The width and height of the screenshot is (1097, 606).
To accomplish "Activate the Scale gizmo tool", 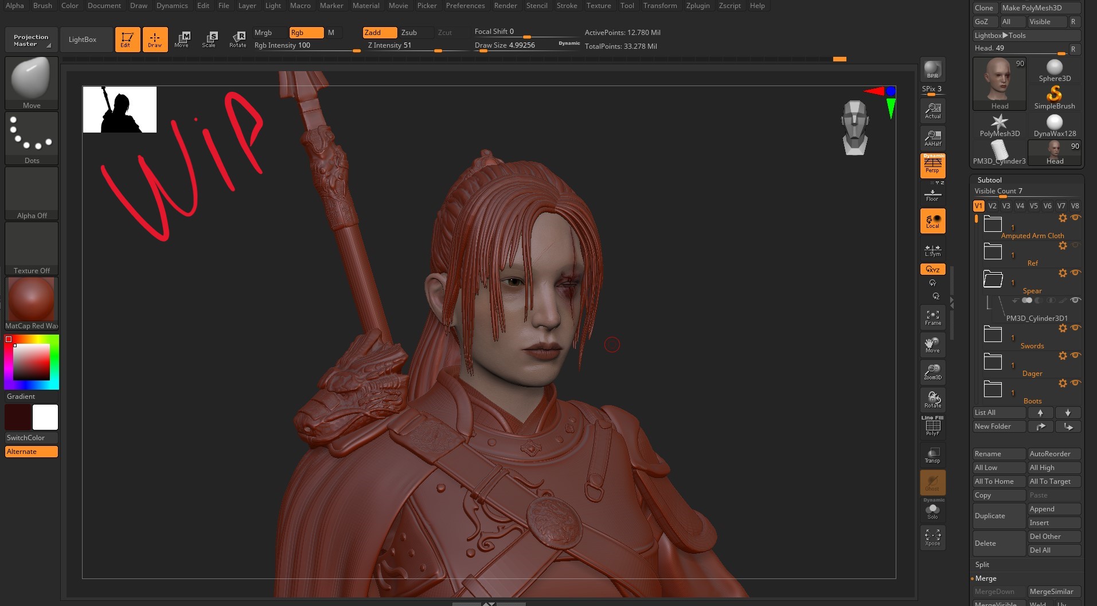I will 209,39.
